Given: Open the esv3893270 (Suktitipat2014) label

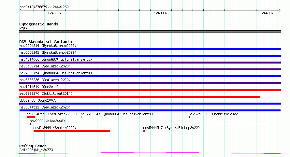Looking at the screenshot, I should tap(46, 93).
